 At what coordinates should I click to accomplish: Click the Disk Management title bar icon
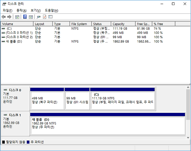tap(4, 4)
